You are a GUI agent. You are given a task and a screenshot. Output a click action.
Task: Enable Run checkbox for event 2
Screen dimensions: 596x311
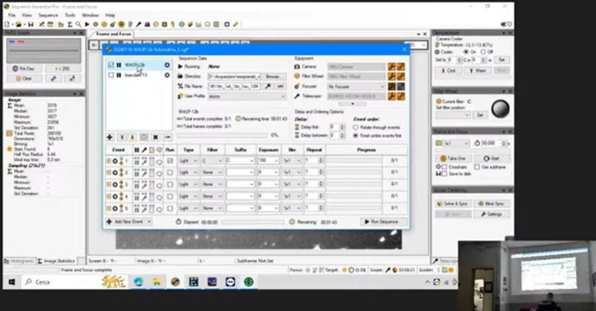170,173
